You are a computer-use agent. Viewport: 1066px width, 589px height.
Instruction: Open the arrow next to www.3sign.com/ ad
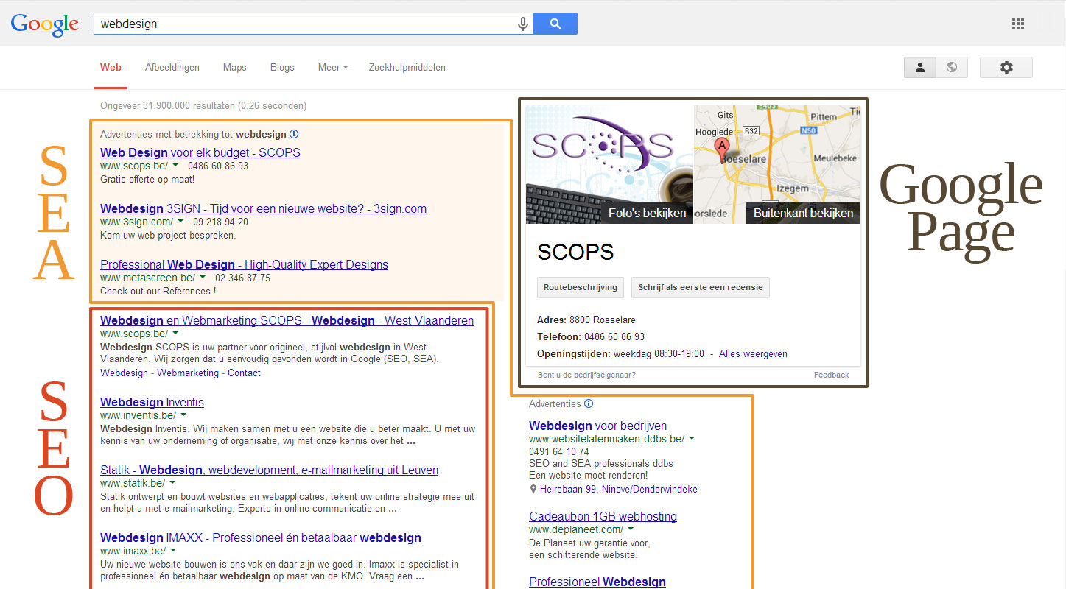[x=180, y=222]
